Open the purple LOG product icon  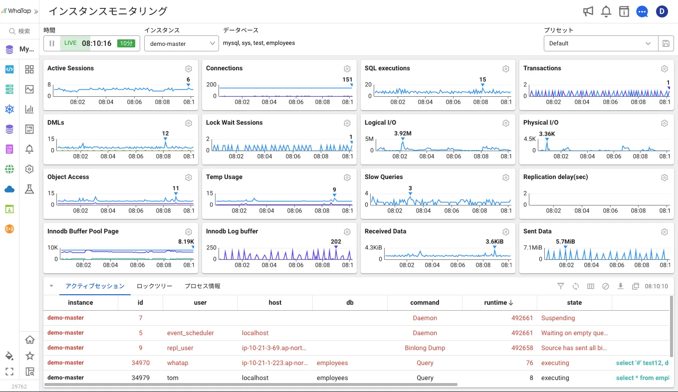(9, 149)
